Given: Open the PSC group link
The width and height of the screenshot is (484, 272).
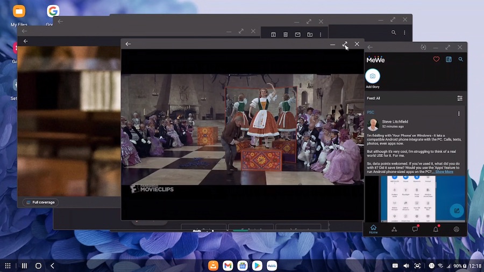Looking at the screenshot, I should (371, 113).
